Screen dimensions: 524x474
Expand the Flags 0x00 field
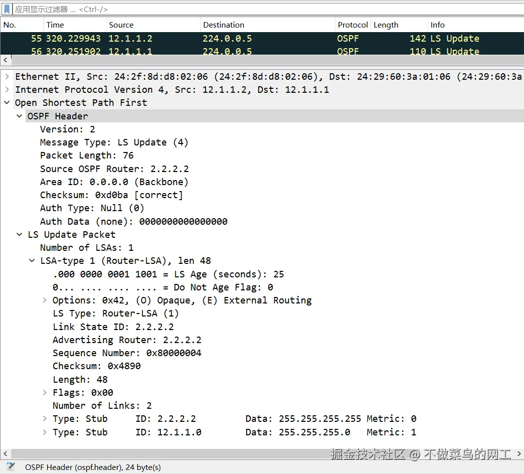pyautogui.click(x=45, y=392)
